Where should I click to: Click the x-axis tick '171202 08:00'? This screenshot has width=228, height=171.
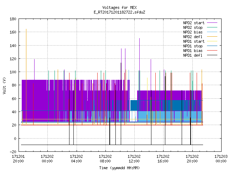pos(105,159)
